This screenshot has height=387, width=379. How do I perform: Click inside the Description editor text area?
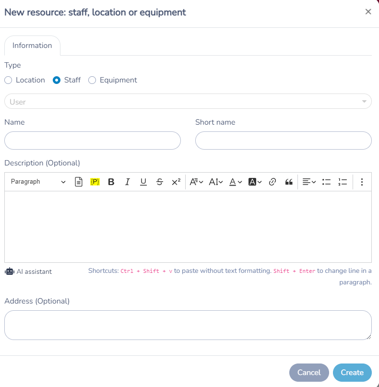188,227
